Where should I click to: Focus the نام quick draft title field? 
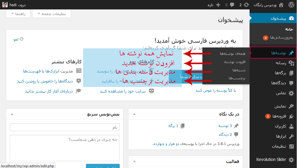(x=65, y=127)
